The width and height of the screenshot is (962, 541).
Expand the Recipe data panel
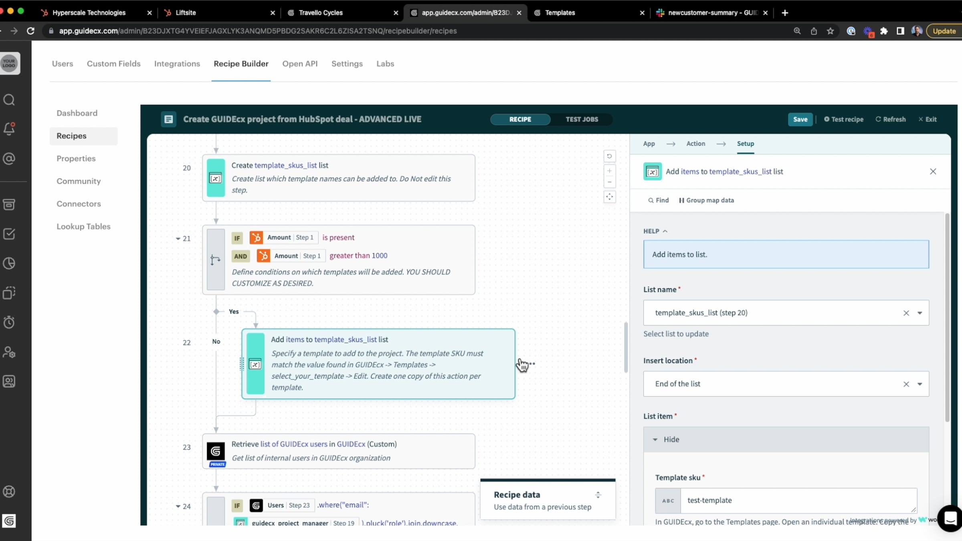[x=598, y=495]
